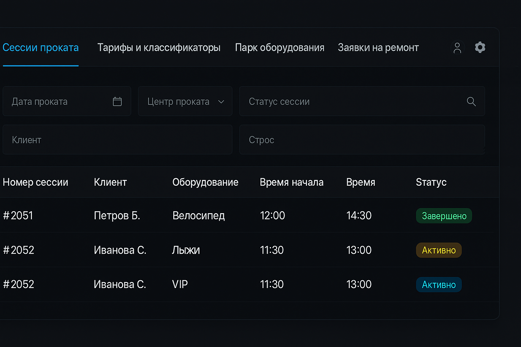Click the Оборудование column header
The height and width of the screenshot is (347, 521).
(x=205, y=182)
